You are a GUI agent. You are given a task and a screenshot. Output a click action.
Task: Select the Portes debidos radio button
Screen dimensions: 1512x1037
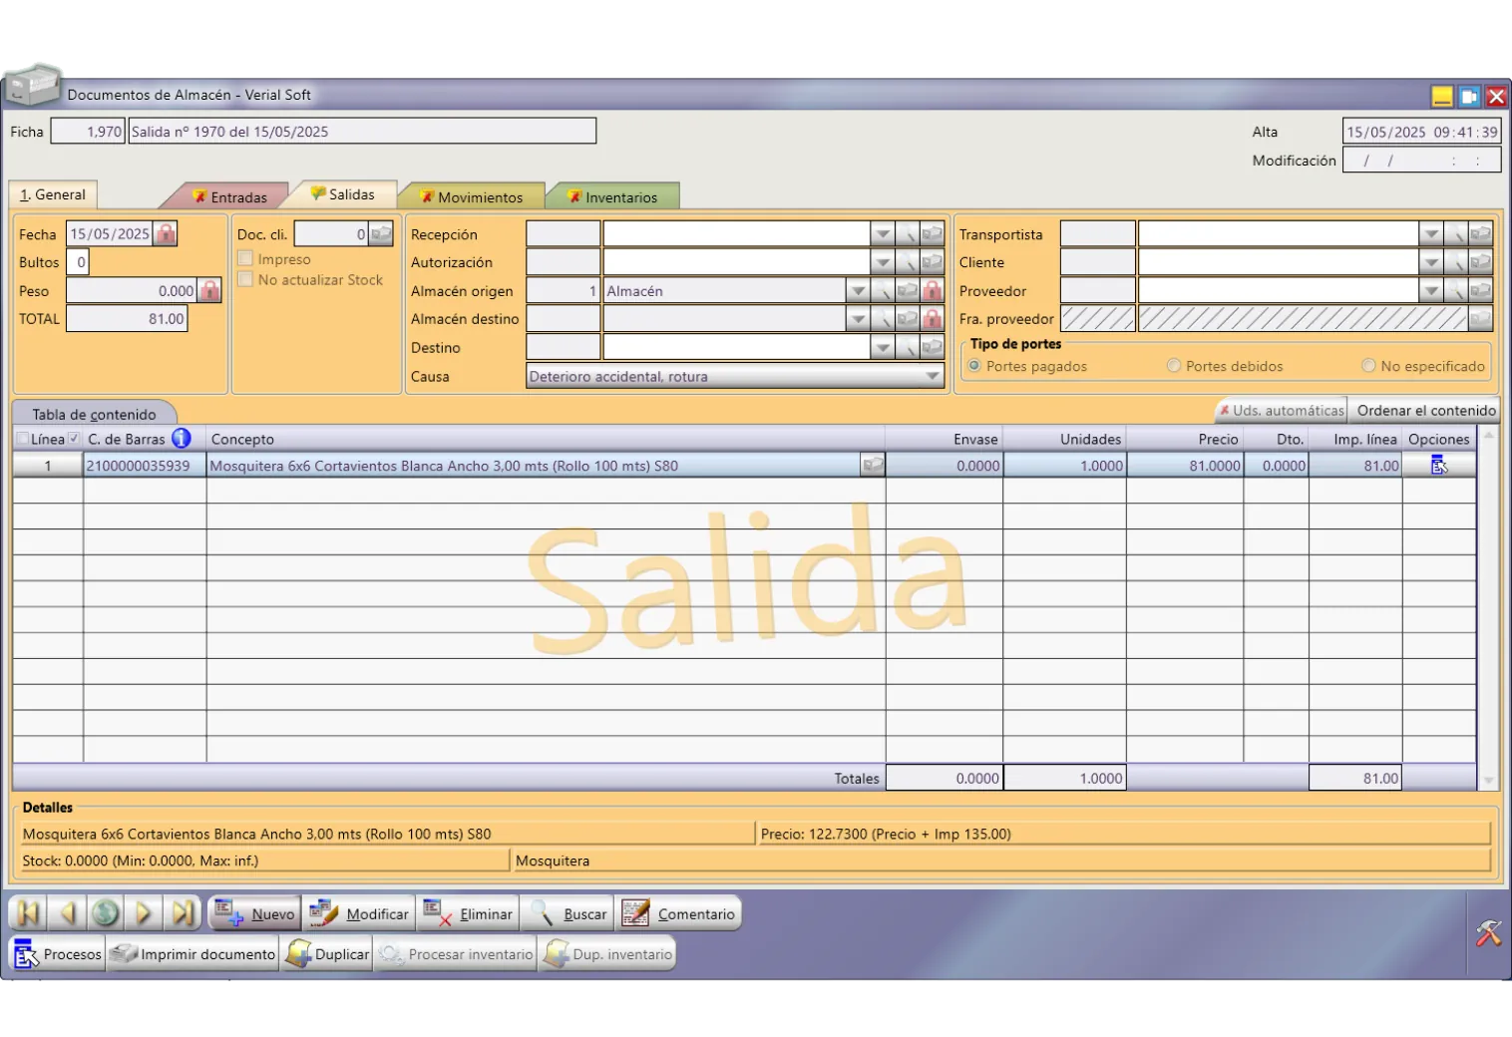1174,366
